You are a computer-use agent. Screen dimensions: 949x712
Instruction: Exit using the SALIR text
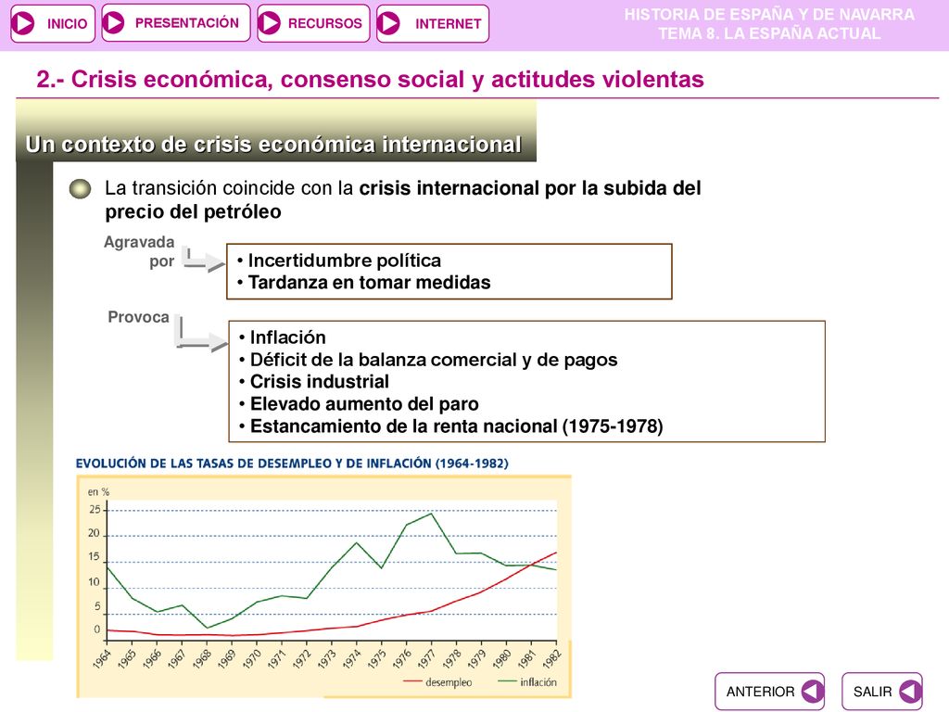point(873,692)
